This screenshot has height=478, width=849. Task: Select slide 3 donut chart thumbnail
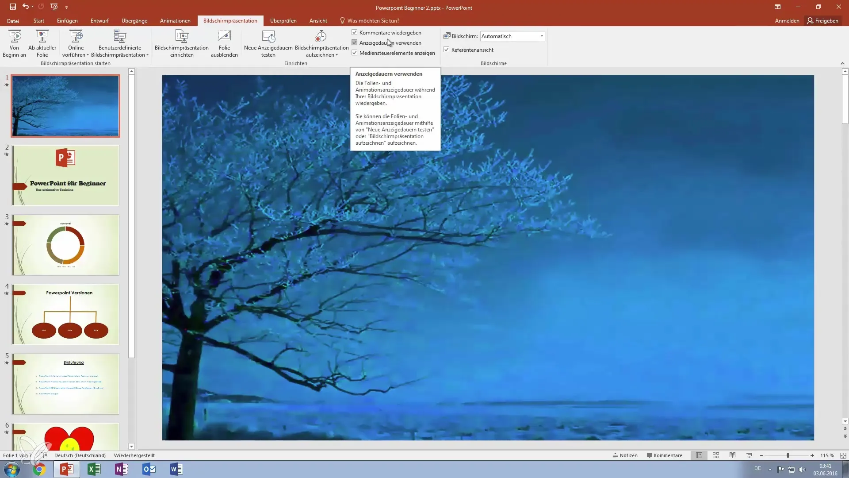click(x=65, y=245)
